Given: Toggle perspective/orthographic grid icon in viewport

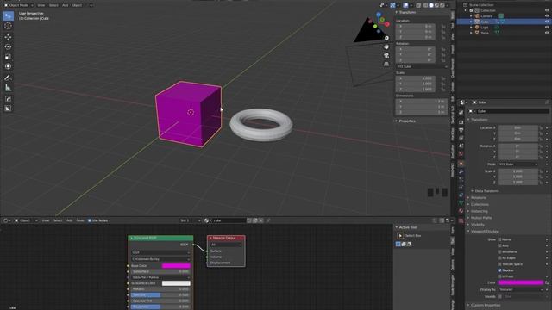Looking at the screenshot, I should [386, 64].
